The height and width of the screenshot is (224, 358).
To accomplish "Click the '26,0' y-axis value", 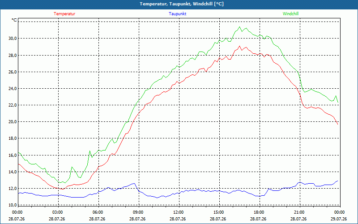I will (x=13, y=72).
